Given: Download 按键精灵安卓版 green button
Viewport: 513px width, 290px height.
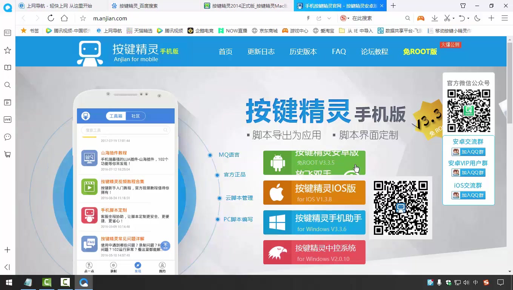Looking at the screenshot, I should pos(314,163).
